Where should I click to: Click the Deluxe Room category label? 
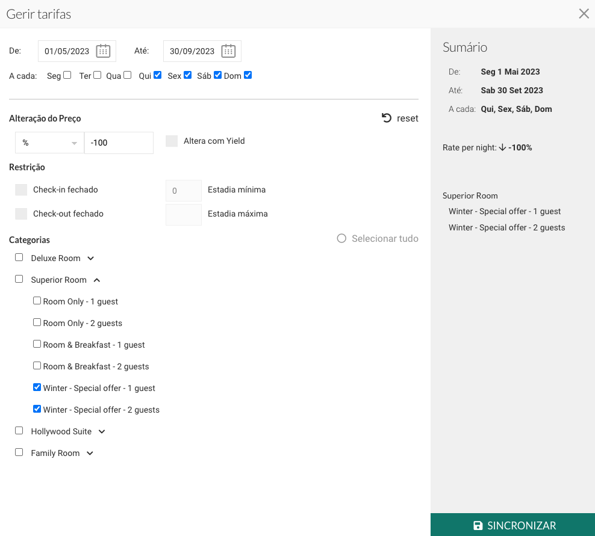pos(56,258)
